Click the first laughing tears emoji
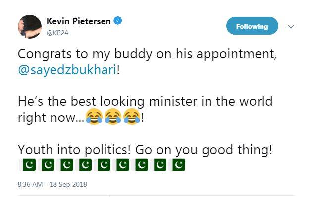Screen dimensions: 314x197 [x=94, y=117]
